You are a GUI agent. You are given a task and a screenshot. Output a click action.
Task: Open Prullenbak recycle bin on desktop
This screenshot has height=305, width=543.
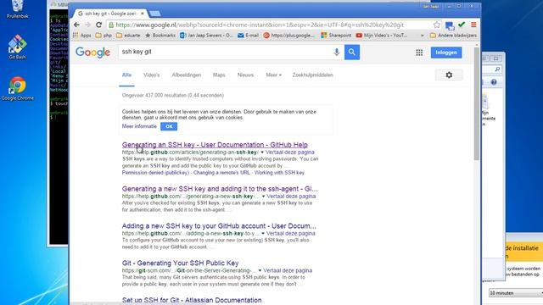coord(17,9)
